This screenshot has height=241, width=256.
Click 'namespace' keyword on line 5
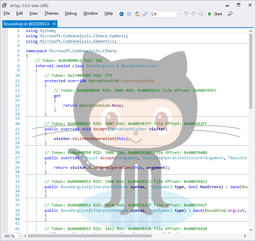(x=36, y=51)
